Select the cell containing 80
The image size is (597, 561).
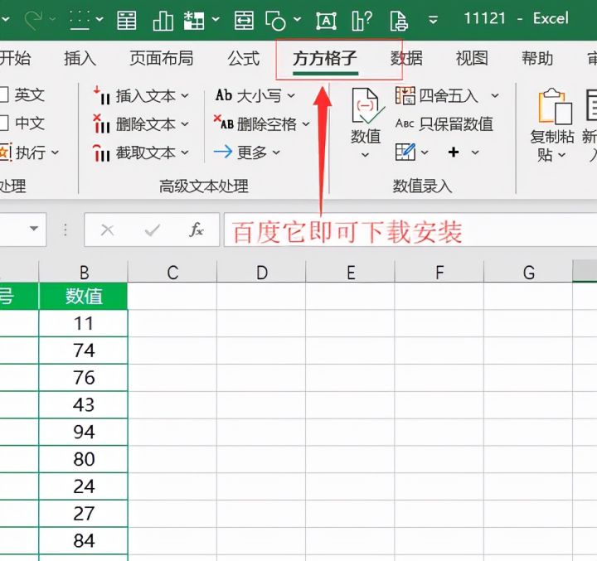84,459
